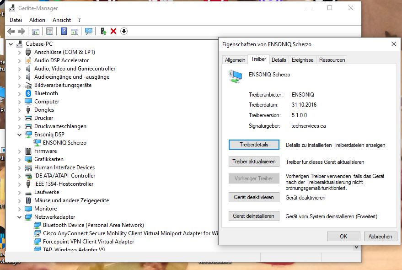Collapse the Ensoniq DSP tree node
This screenshot has width=402, height=270.
click(19, 135)
